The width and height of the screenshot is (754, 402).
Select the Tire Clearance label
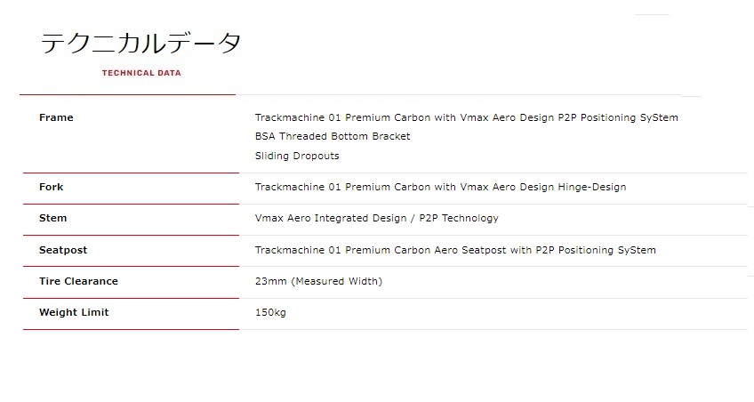78,281
